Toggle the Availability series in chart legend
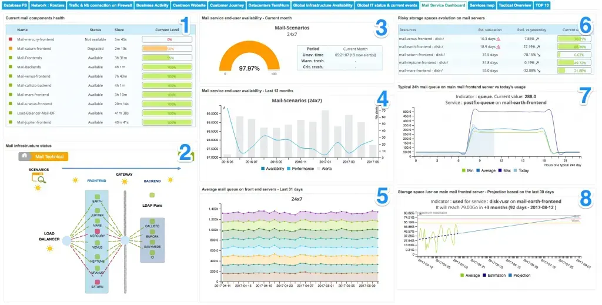This screenshot has width=602, height=305. (x=273, y=169)
